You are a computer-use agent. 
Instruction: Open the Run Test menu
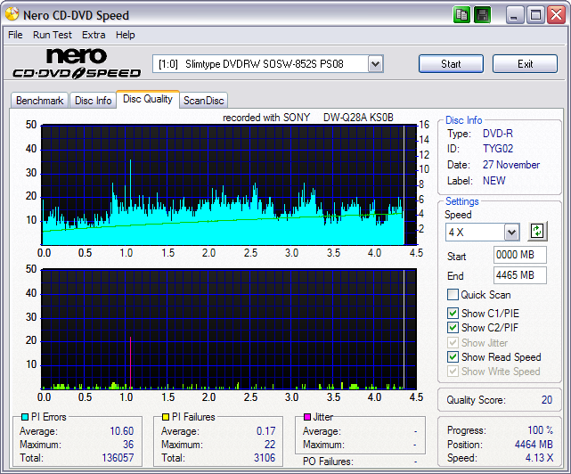coord(53,35)
